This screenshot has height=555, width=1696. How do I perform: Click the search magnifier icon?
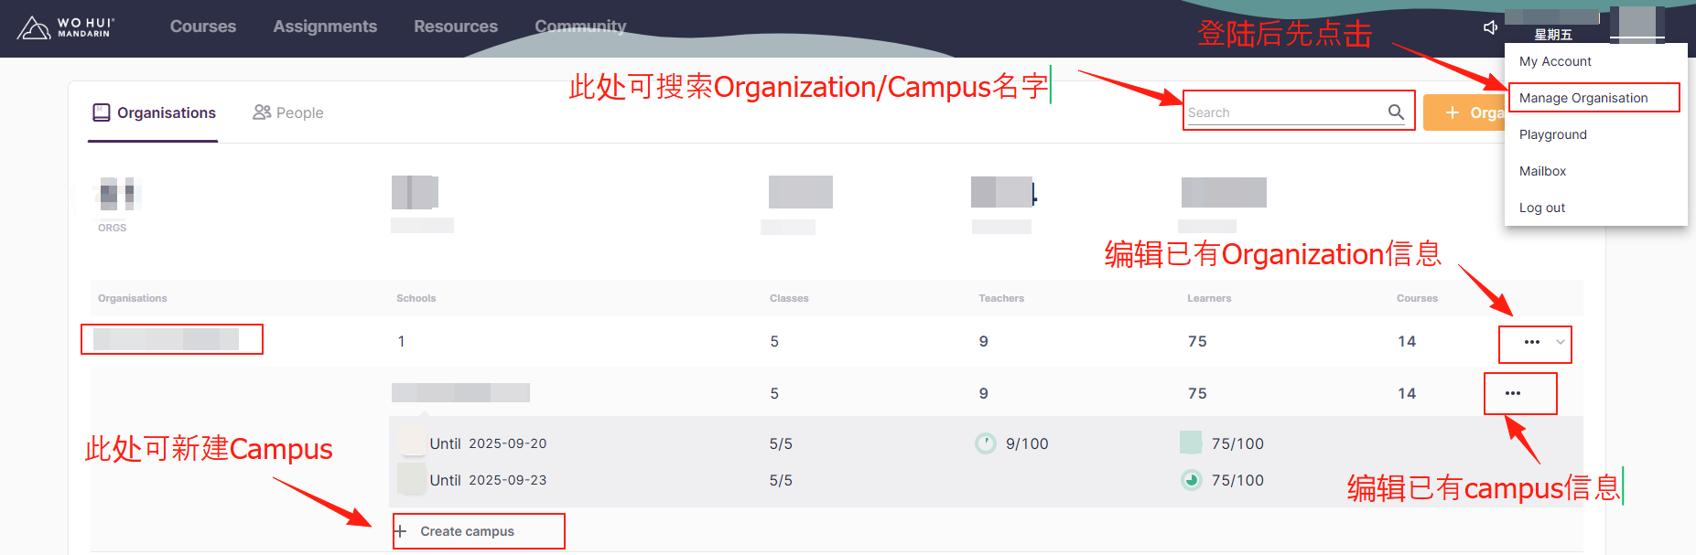click(1396, 112)
